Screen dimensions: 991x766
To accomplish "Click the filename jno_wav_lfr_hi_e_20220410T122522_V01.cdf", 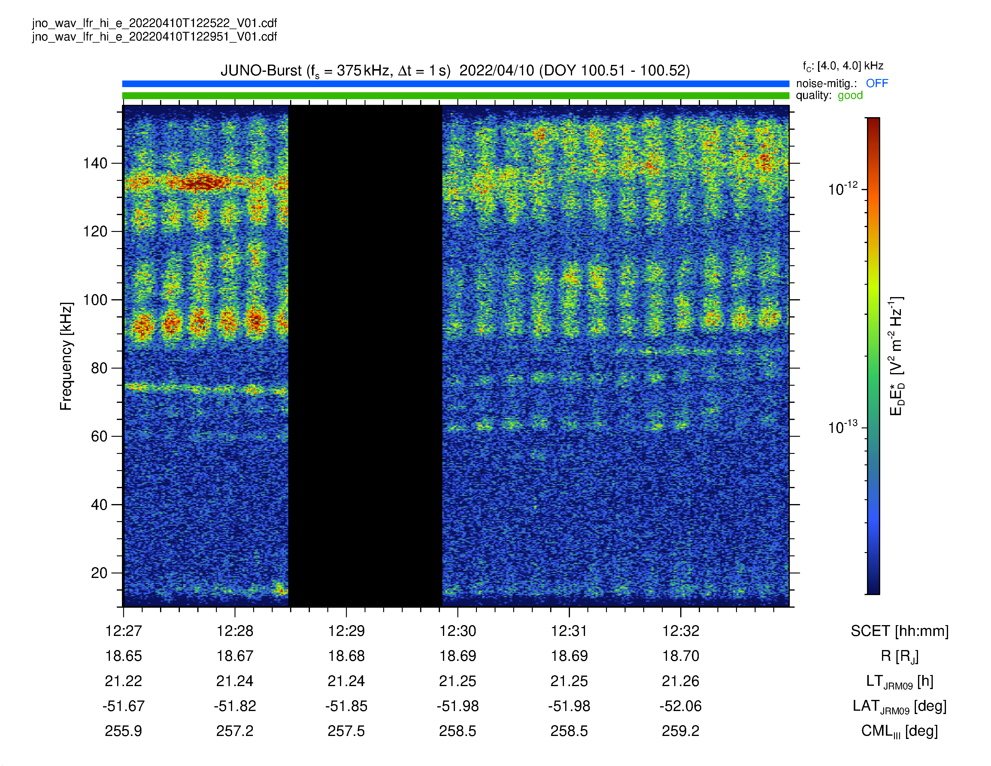I will [x=154, y=23].
